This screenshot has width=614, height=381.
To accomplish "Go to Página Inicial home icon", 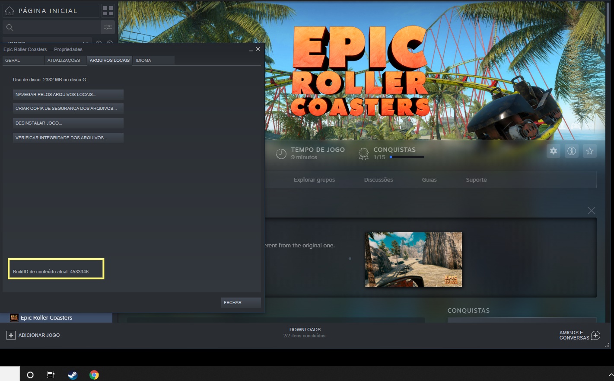I will [10, 11].
